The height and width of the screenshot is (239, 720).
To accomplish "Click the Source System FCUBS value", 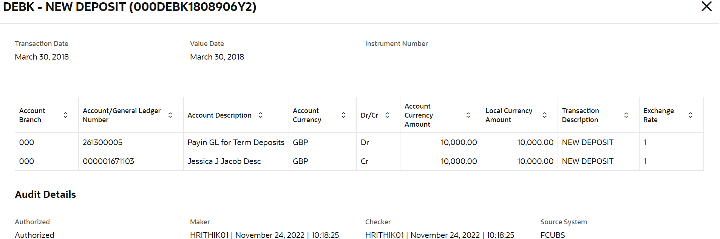I will pyautogui.click(x=553, y=235).
